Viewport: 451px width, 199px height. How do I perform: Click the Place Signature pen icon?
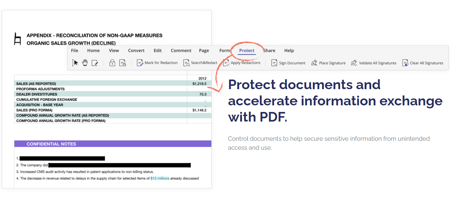click(314, 63)
